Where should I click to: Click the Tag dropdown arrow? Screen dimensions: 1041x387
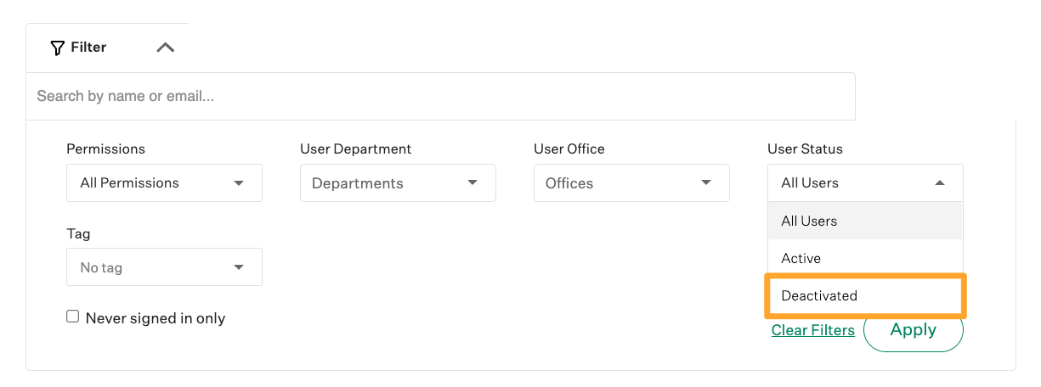pyautogui.click(x=239, y=267)
